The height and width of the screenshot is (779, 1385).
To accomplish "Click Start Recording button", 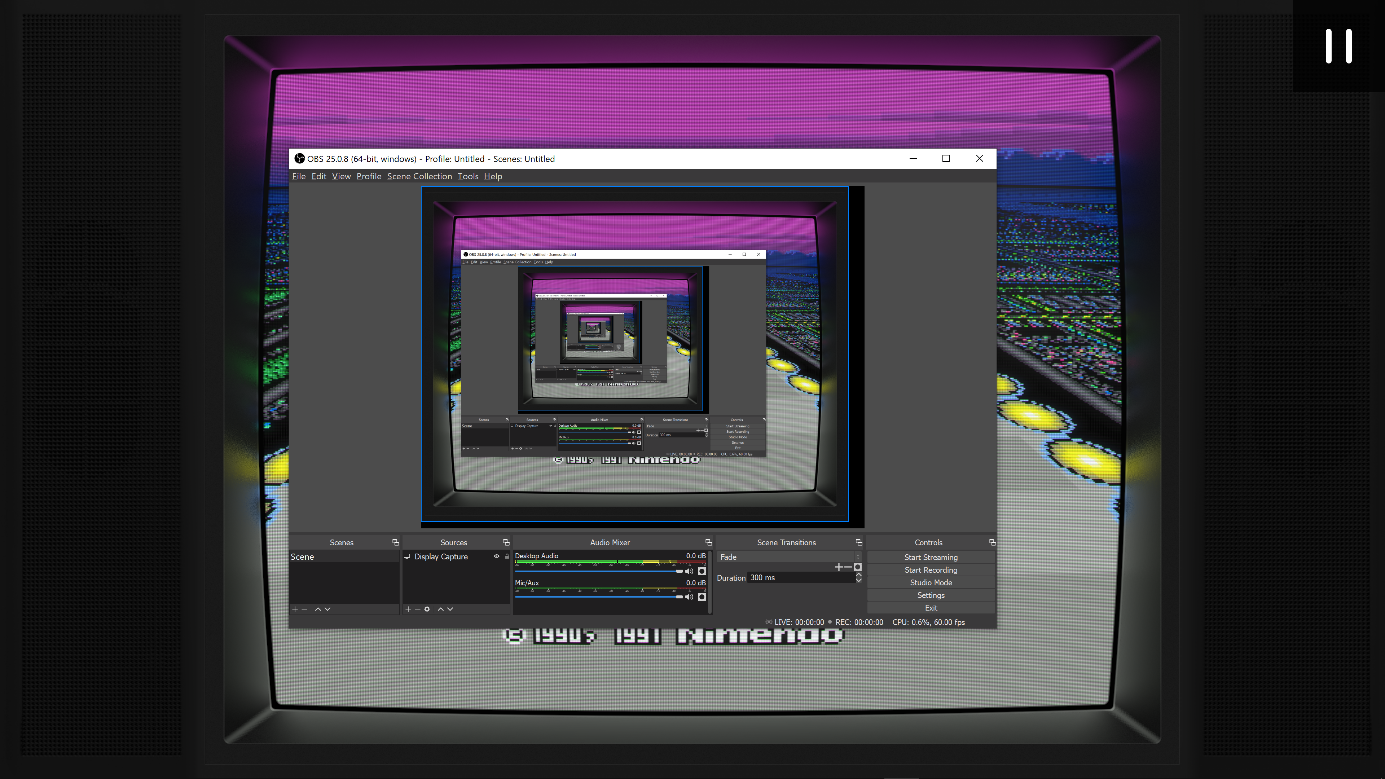I will [x=931, y=570].
